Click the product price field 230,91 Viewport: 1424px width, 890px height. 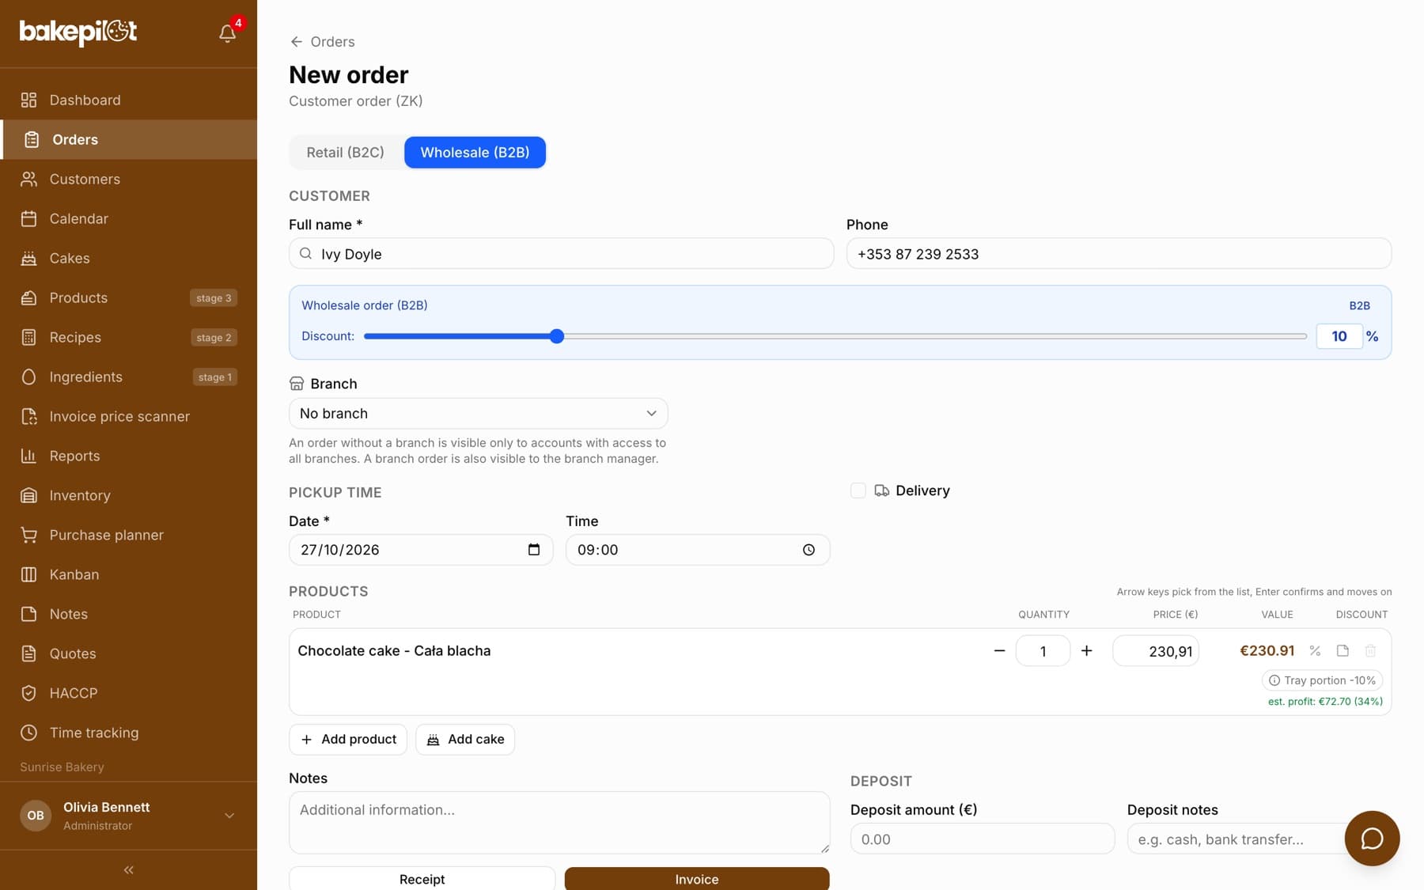1156,650
